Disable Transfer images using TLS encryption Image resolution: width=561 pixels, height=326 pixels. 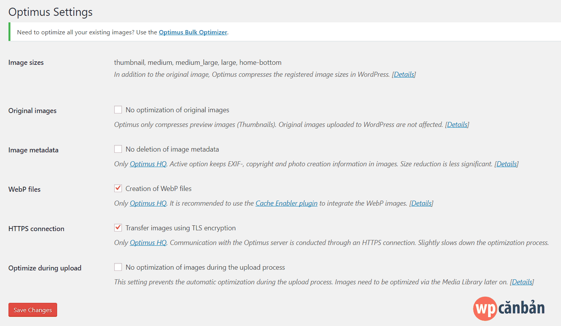tap(118, 228)
